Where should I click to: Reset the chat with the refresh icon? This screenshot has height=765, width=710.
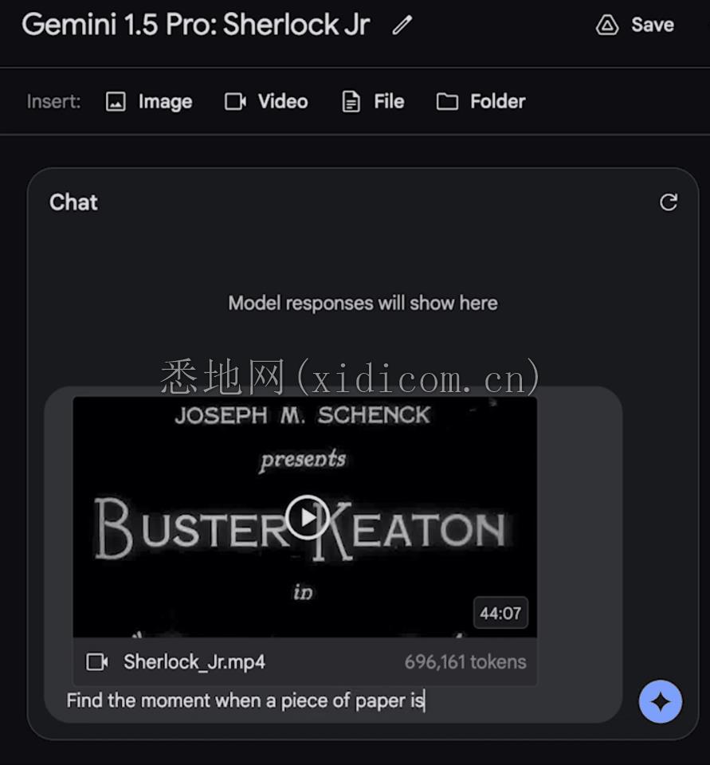click(x=669, y=202)
